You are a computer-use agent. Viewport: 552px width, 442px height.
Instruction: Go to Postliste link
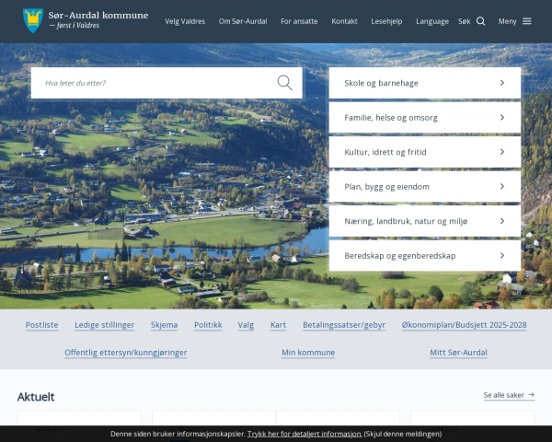(x=41, y=325)
